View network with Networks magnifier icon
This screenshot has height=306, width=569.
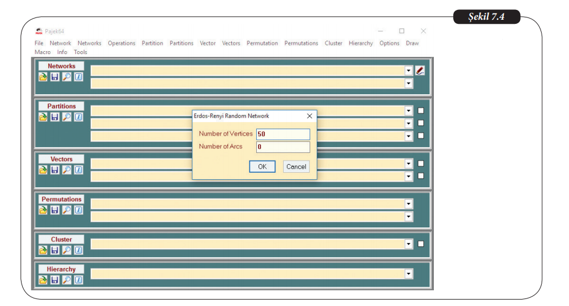pyautogui.click(x=66, y=77)
